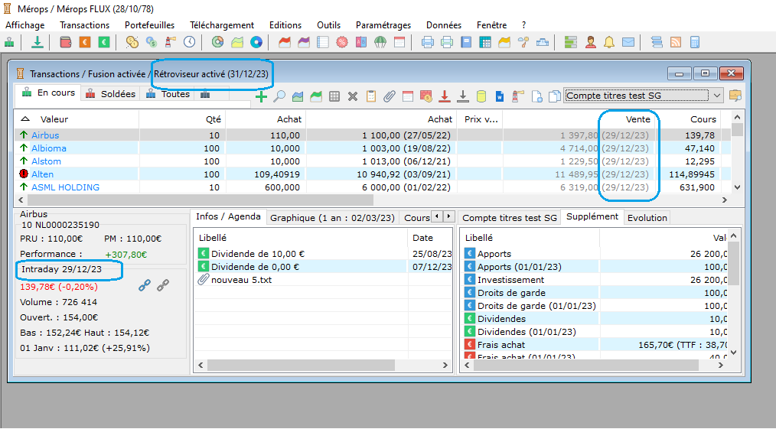Click the red download arrow icon
The image size is (776, 429).
click(x=445, y=96)
